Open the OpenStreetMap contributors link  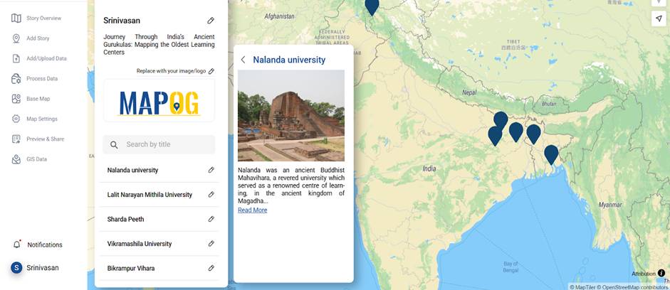pyautogui.click(x=633, y=287)
